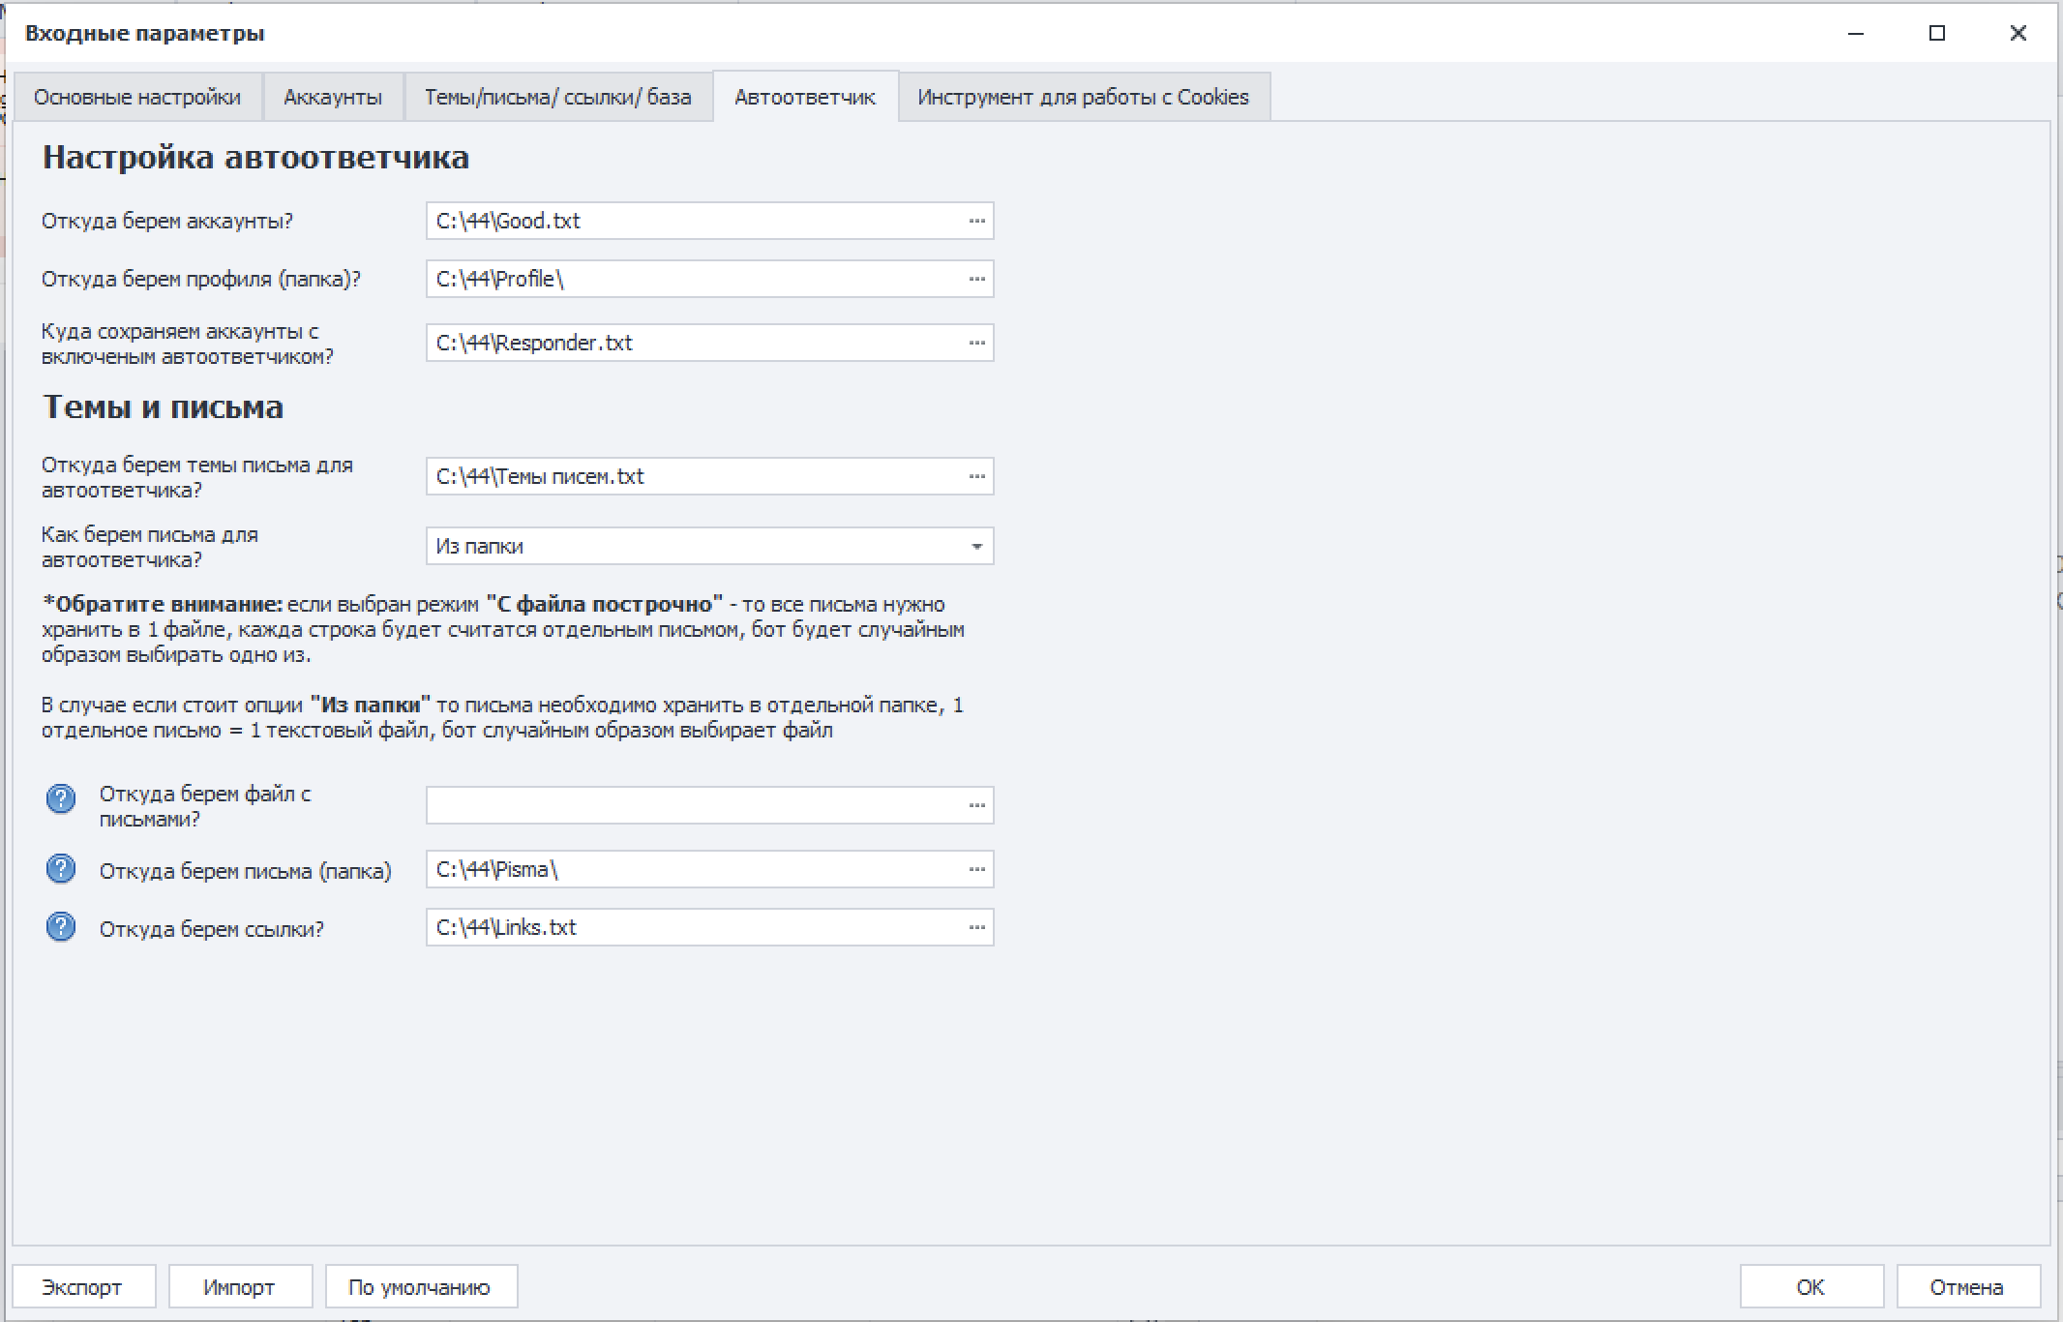Browse for Profile folder path

tap(976, 279)
